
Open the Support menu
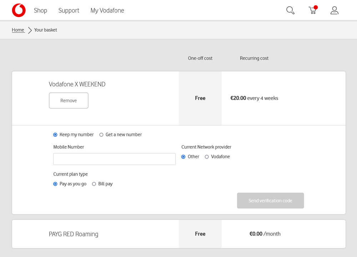69,10
